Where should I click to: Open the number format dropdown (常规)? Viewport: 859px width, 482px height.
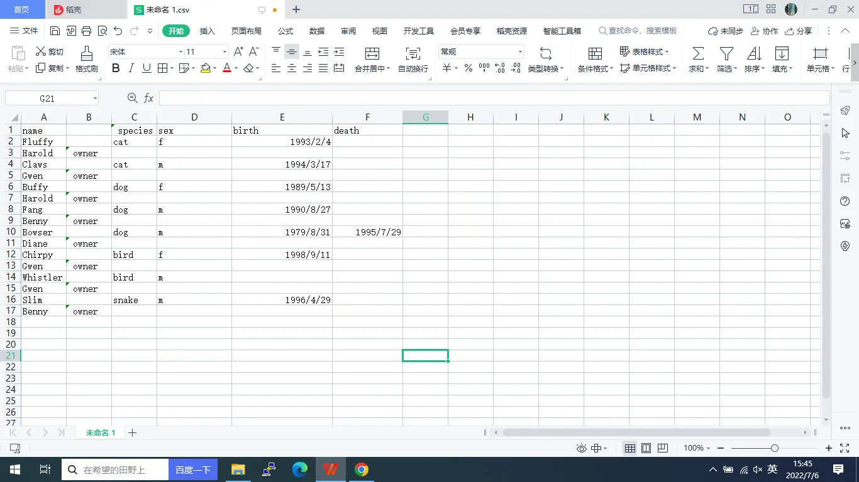click(x=520, y=52)
